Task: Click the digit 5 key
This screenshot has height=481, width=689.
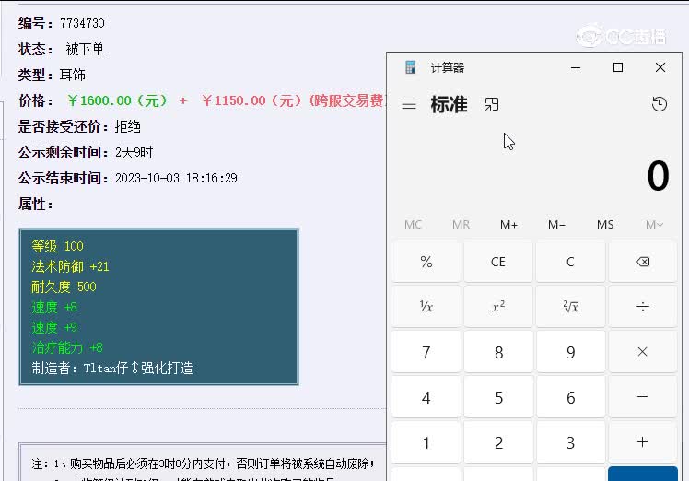Action: tap(497, 397)
